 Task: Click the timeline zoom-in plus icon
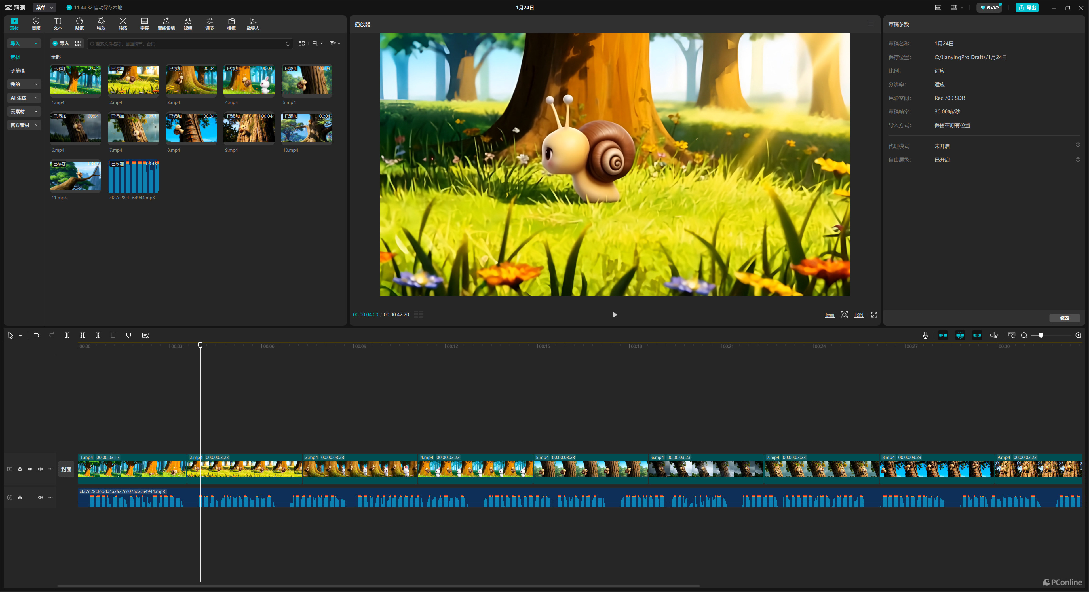click(x=1078, y=335)
